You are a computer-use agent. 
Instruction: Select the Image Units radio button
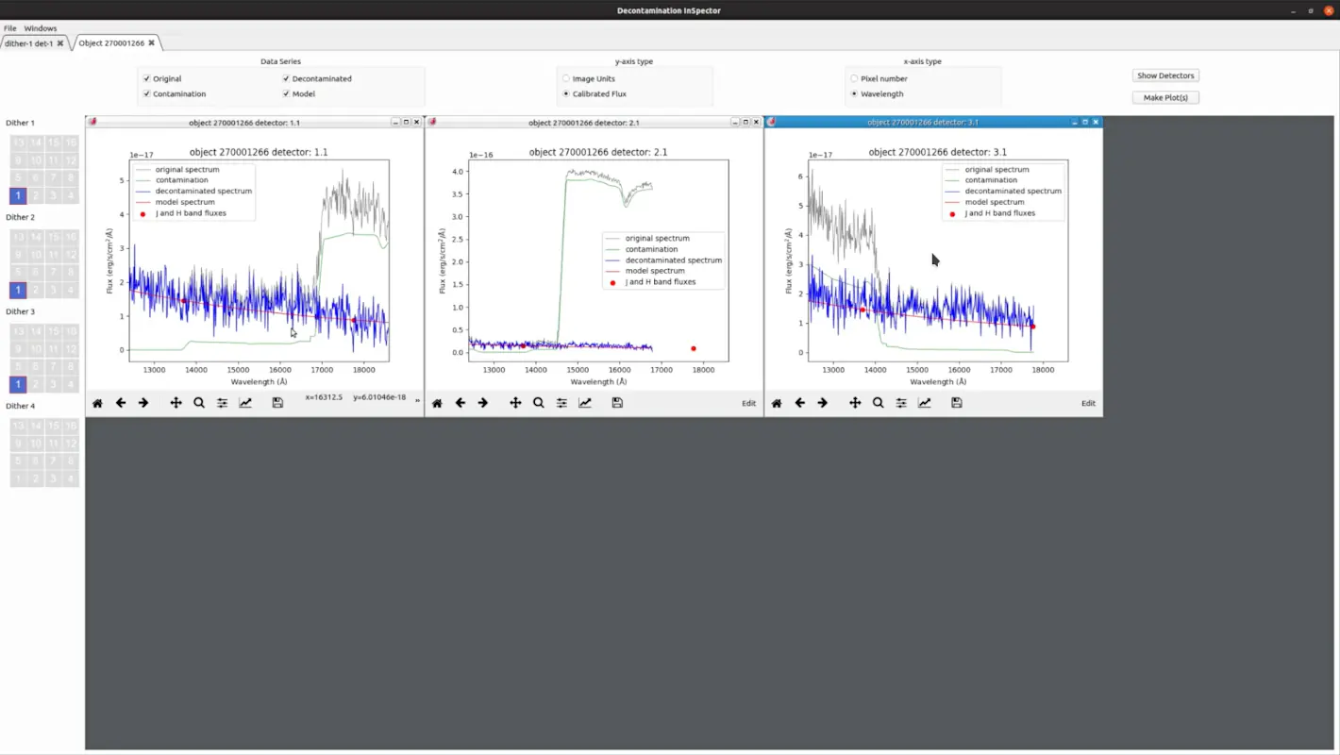[566, 79]
